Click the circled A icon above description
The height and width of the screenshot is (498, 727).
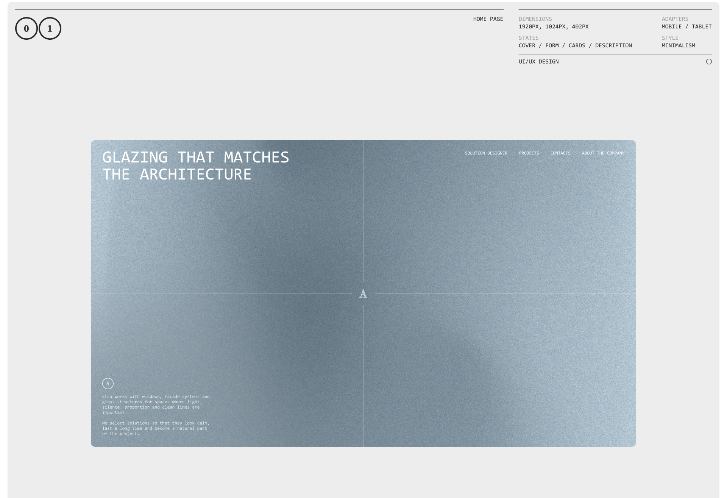point(108,384)
